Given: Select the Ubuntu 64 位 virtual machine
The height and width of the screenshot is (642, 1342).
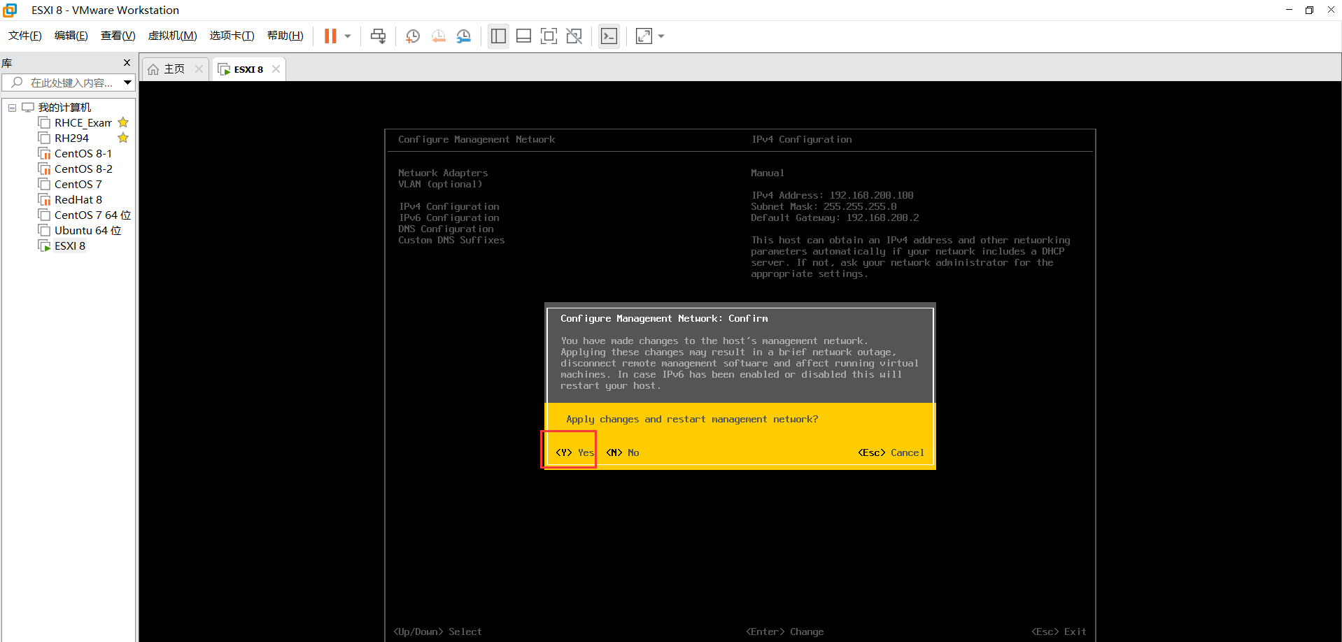Looking at the screenshot, I should pos(87,230).
